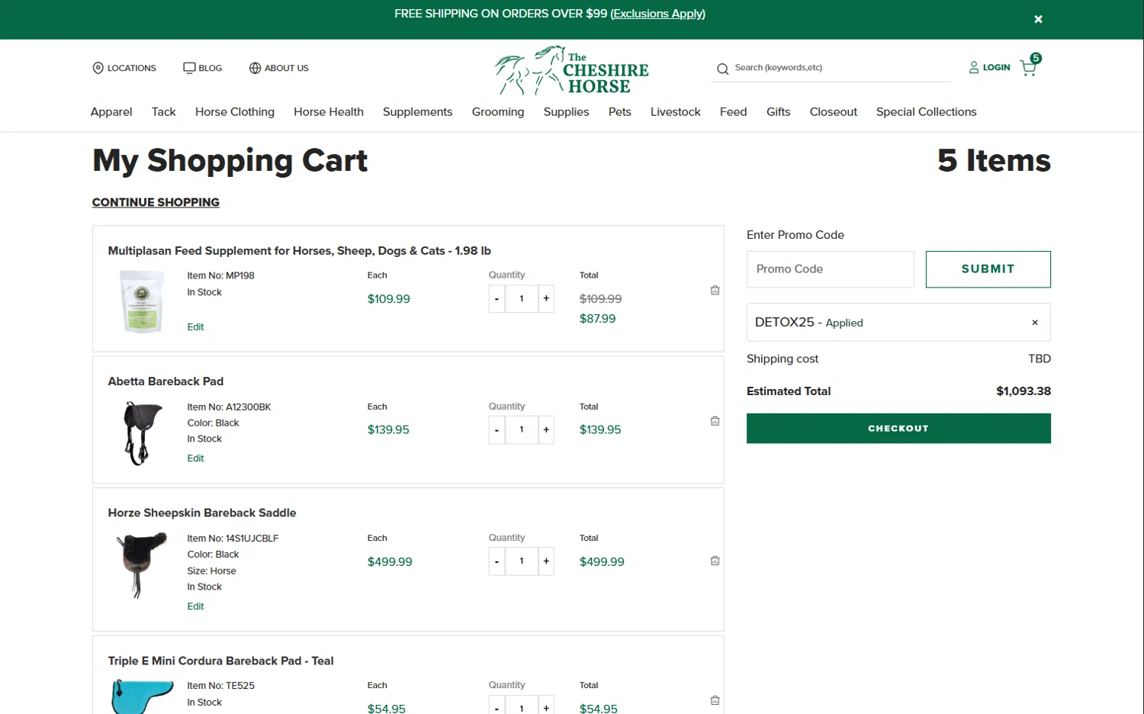Increase Horze Sheepskin Saddle quantity
Image resolution: width=1144 pixels, height=714 pixels.
[546, 561]
